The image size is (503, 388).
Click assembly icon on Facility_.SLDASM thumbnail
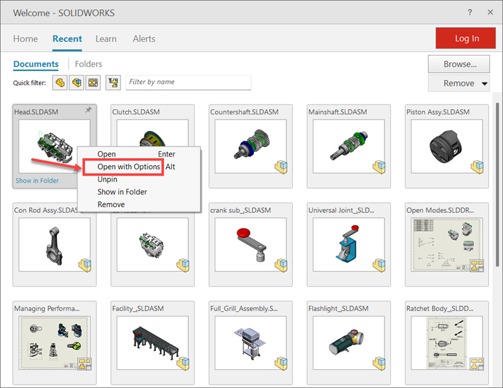click(x=183, y=363)
